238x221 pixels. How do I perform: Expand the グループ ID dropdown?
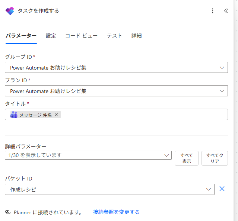116,67
